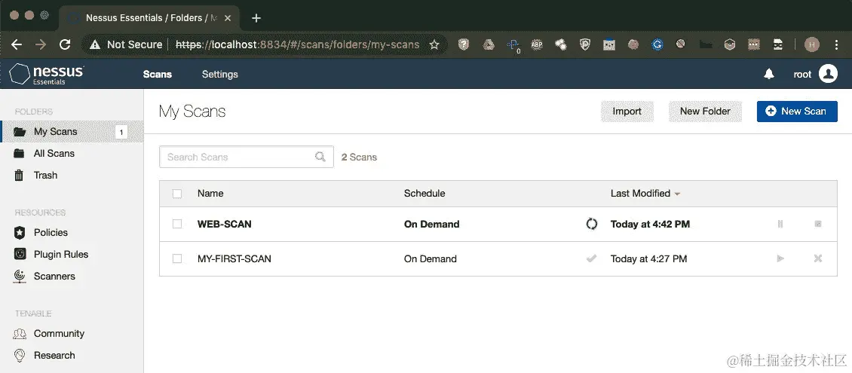Select the Nessus Essentials browser tab

tap(149, 18)
